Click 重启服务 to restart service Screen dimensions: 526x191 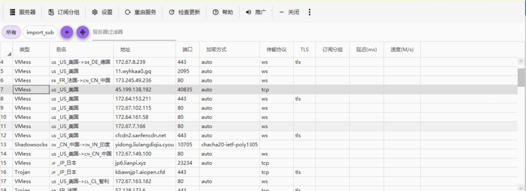(x=140, y=12)
